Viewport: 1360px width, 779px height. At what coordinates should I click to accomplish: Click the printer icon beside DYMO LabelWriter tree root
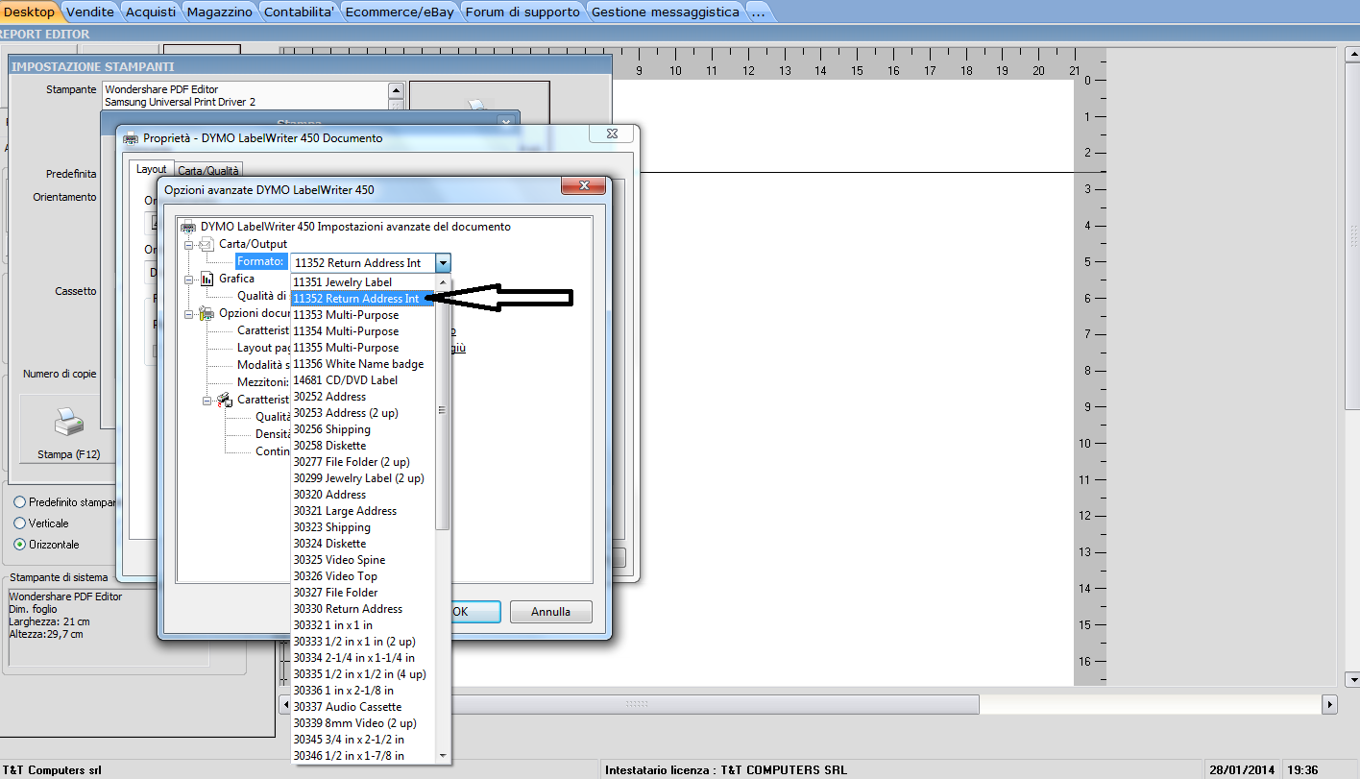(x=188, y=227)
